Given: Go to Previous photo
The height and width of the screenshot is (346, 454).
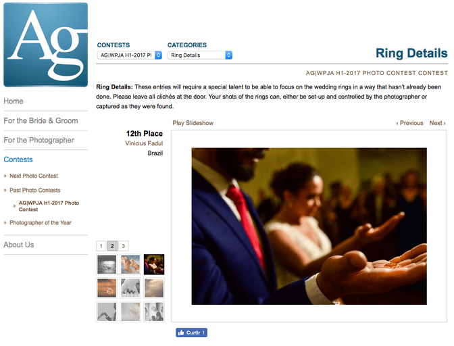Looking at the screenshot, I should tap(409, 123).
